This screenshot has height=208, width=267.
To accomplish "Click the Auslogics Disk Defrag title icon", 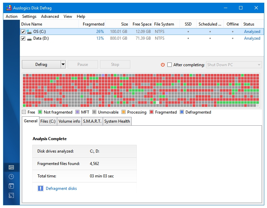I will coord(9,8).
